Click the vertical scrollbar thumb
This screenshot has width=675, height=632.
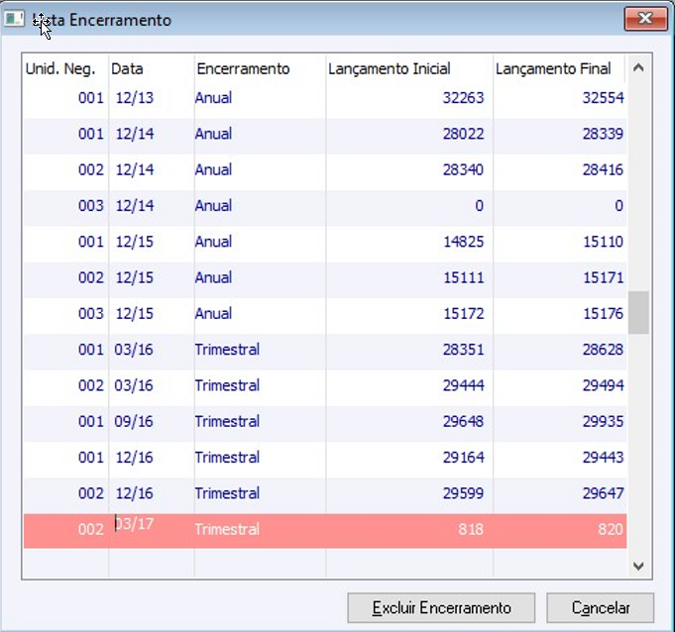[x=638, y=312]
